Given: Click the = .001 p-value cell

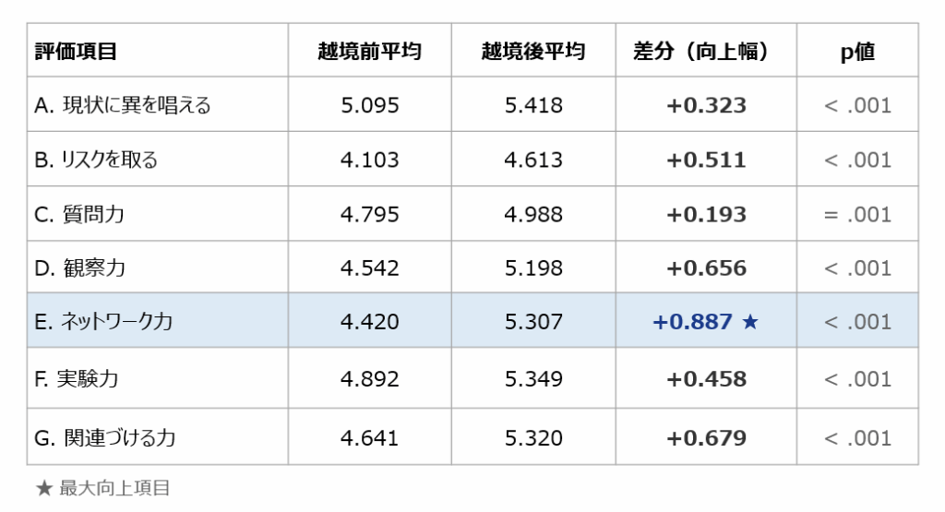Looking at the screenshot, I should 857,214.
